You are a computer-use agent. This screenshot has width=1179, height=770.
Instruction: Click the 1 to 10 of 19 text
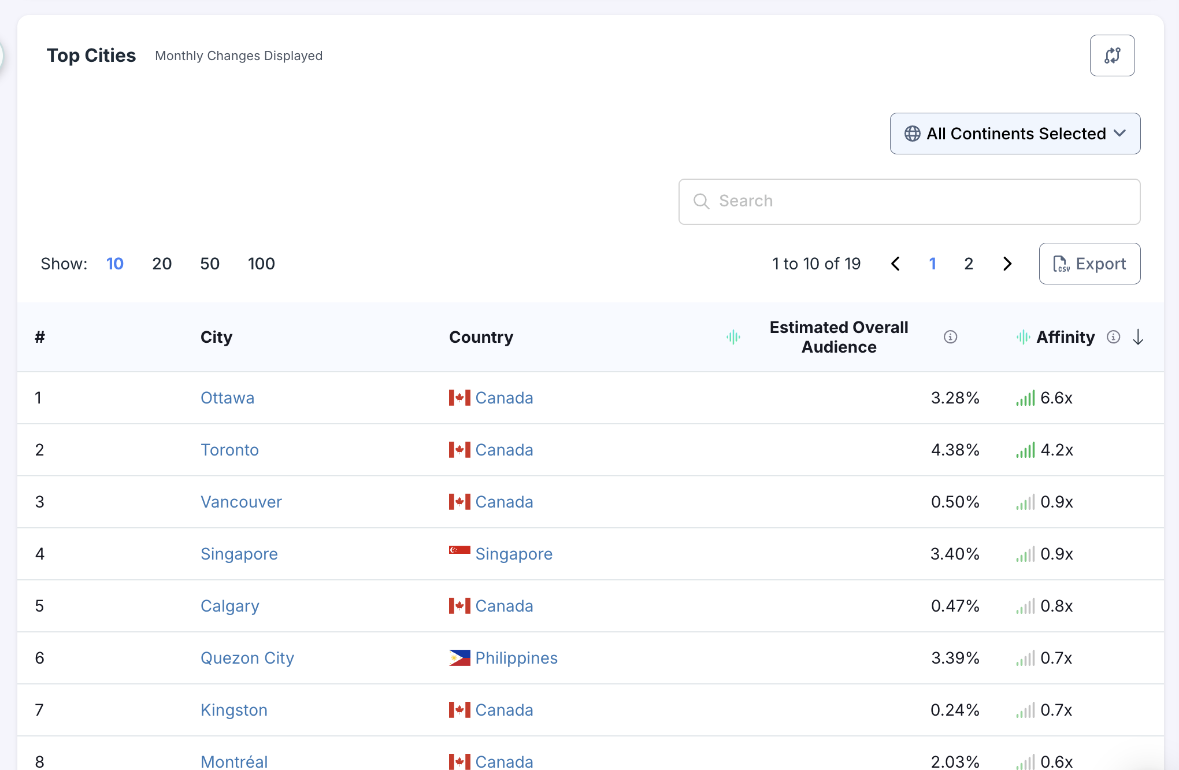(816, 264)
